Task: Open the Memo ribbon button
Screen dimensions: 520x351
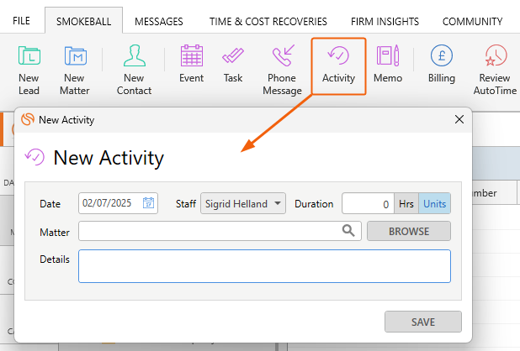Action: pos(388,64)
